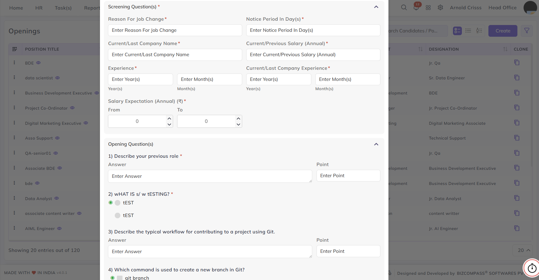This screenshot has height=280, width=539.
Task: Click the column chooser icon in table header
Action: (x=15, y=49)
